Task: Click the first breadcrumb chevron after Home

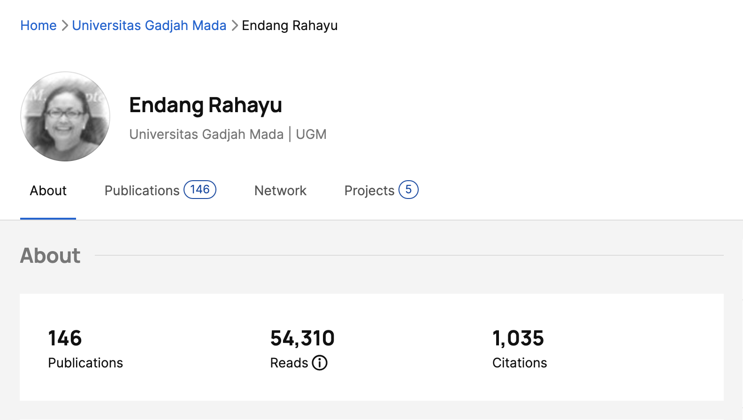Action: tap(65, 25)
